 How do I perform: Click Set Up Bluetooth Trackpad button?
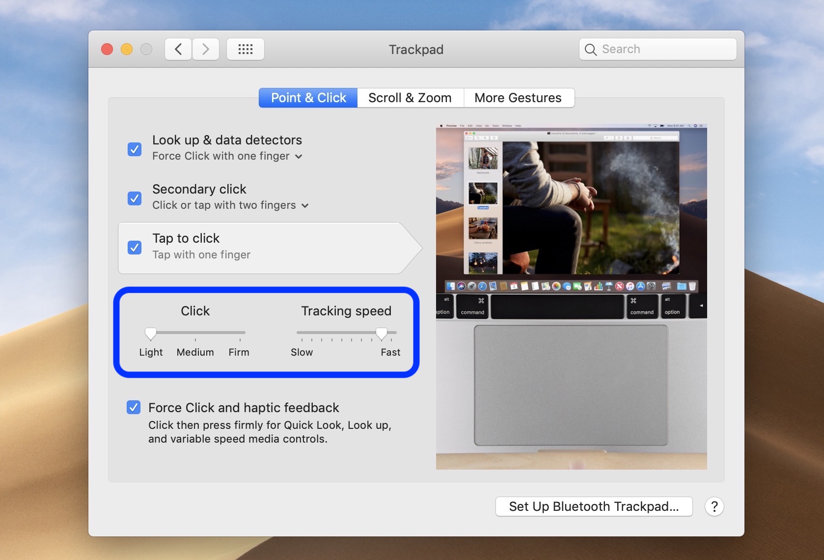(x=594, y=506)
